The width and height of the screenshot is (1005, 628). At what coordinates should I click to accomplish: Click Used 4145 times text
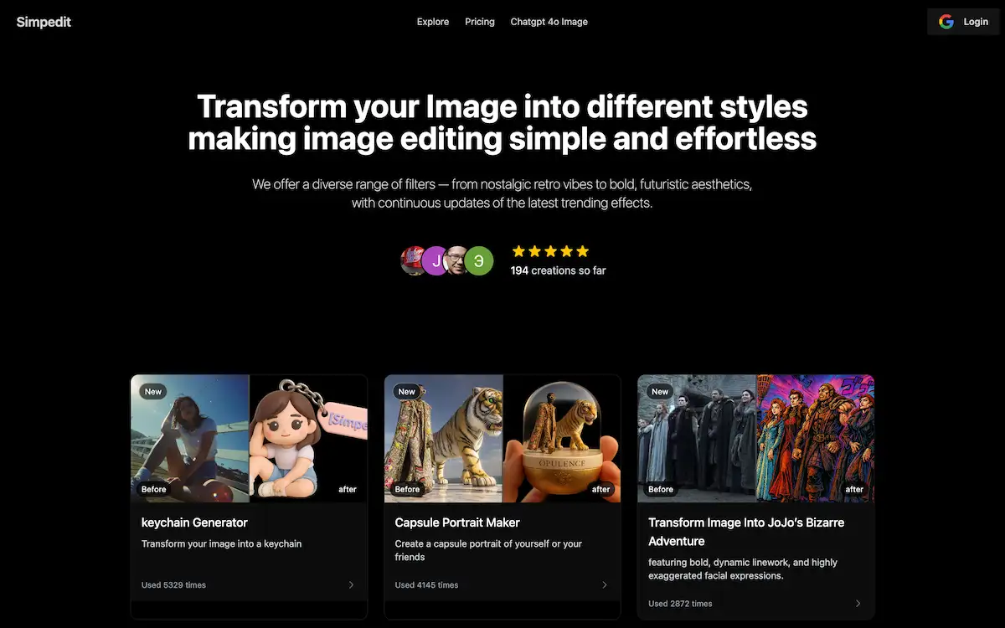(426, 585)
